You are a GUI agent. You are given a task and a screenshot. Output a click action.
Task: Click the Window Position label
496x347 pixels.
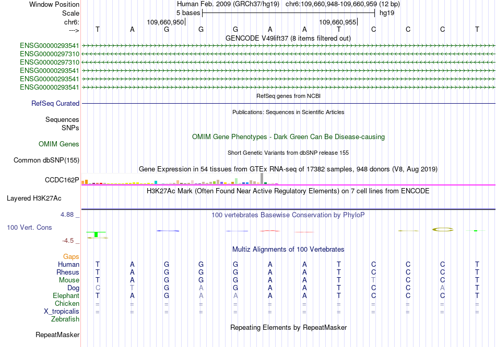[x=54, y=4]
